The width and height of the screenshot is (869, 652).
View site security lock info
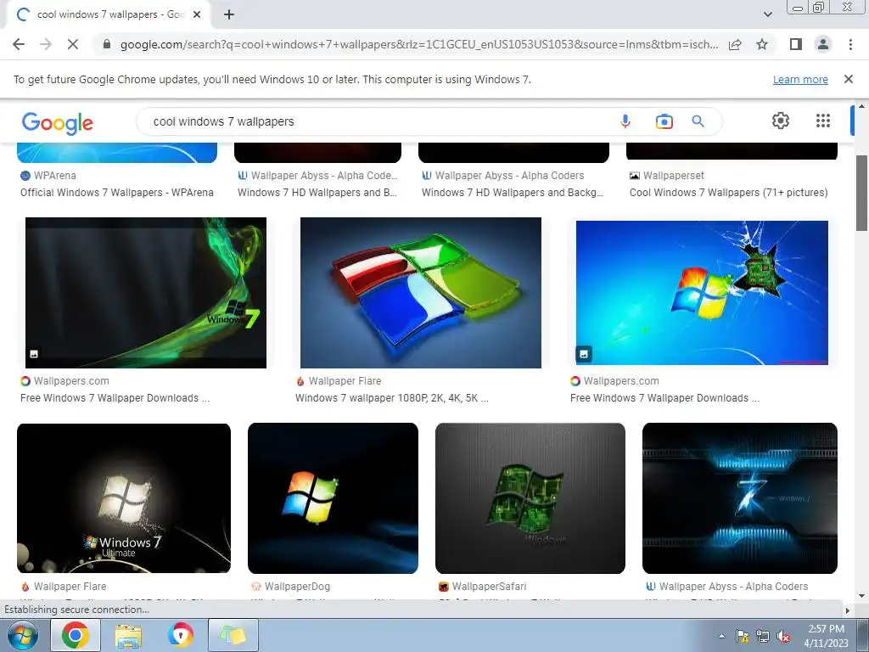point(107,44)
